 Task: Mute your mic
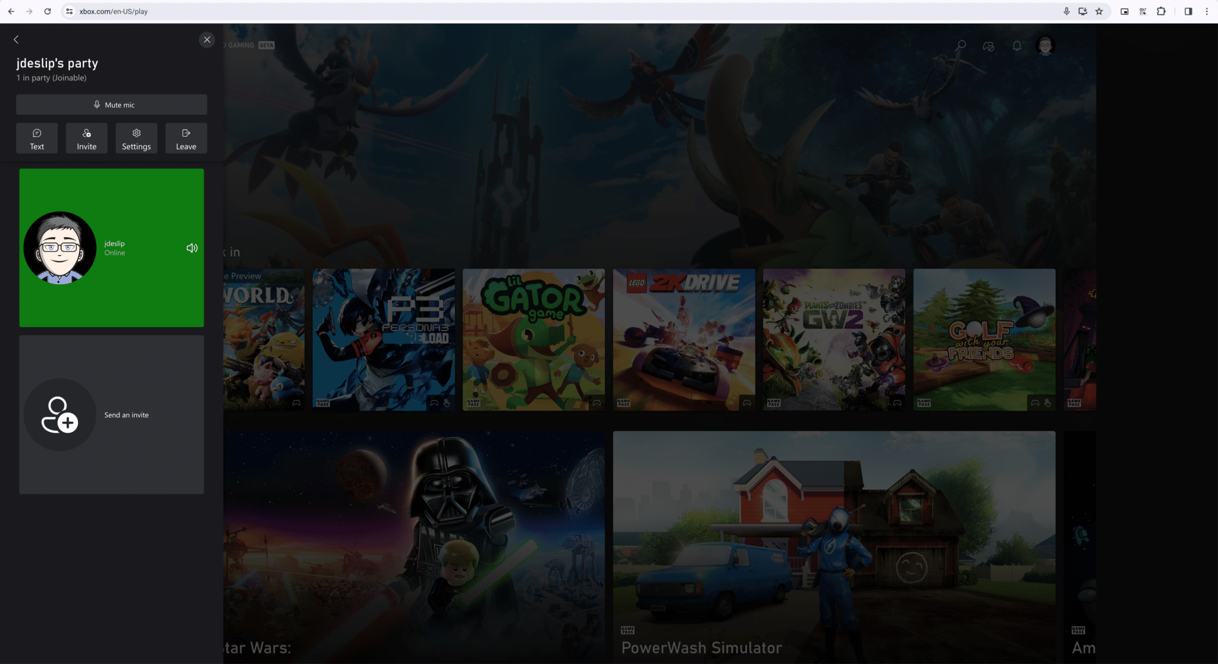click(112, 105)
